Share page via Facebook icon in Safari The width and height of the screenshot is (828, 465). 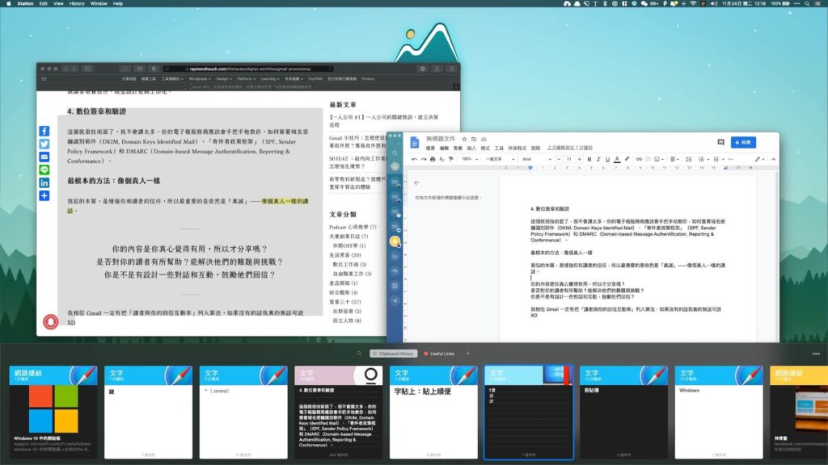44,131
